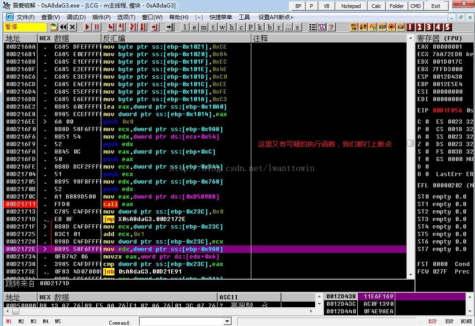This screenshot has width=475, height=326.
Task: Open CPU window with the c button
Action: 241,27
